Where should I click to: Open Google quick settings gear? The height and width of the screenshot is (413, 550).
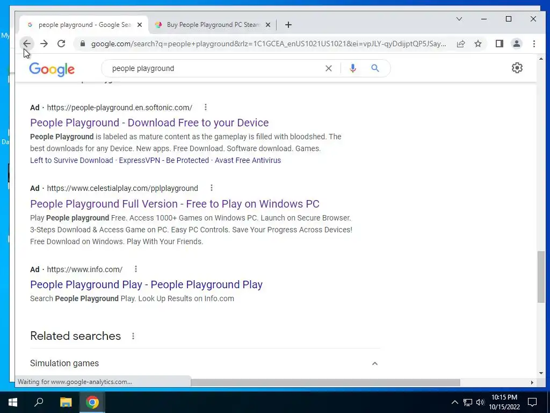click(x=517, y=68)
